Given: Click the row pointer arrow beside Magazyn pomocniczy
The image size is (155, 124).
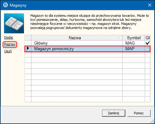Looking at the screenshot, I should click(x=28, y=48).
